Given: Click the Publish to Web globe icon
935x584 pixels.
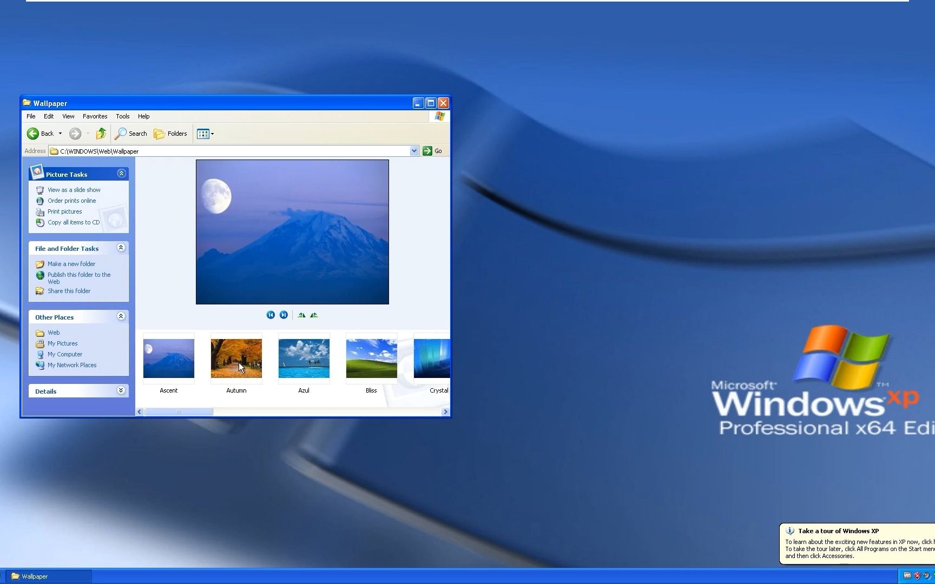Looking at the screenshot, I should [x=39, y=275].
